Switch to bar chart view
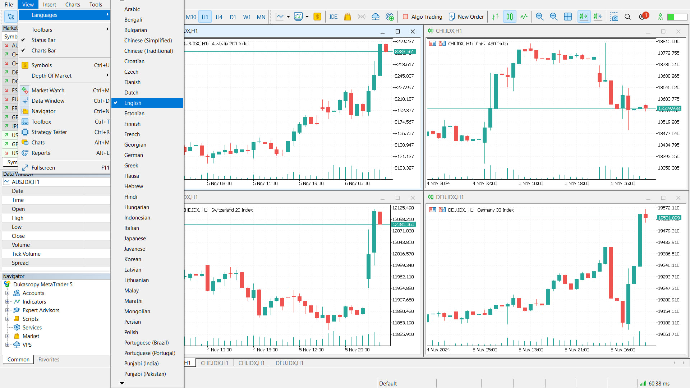The image size is (690, 388). (x=496, y=17)
